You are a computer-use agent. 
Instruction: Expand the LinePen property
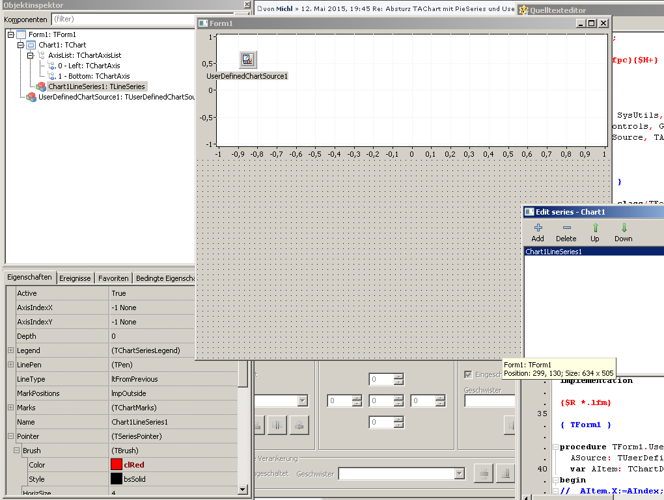pyautogui.click(x=10, y=365)
